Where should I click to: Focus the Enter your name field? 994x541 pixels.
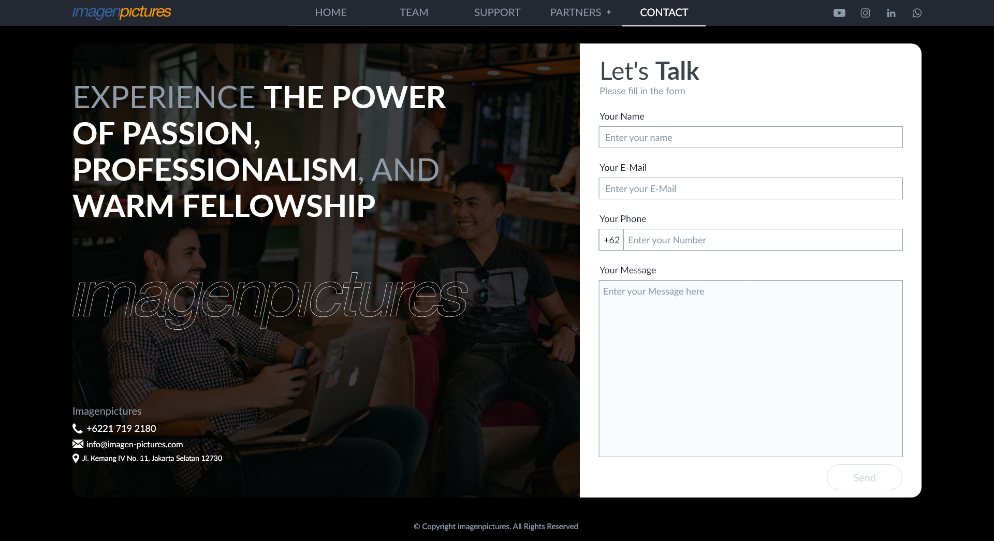coord(751,137)
